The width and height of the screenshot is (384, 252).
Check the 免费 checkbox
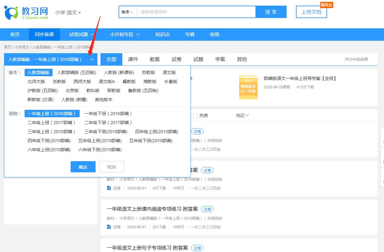195,115
